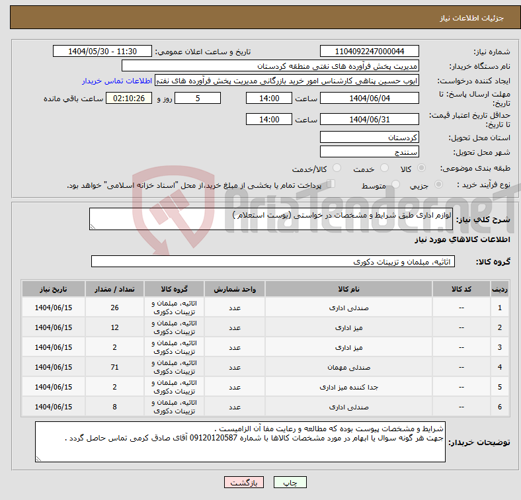Click the واحد شمارش column header
521x500 pixels.
tap(235, 289)
